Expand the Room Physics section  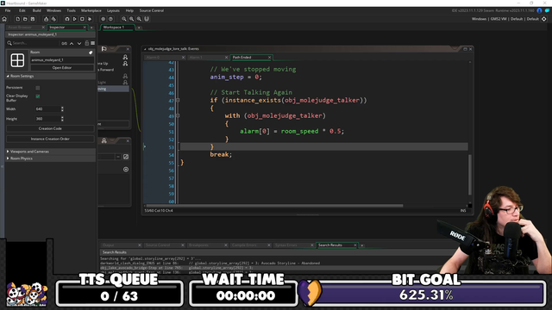coord(8,158)
